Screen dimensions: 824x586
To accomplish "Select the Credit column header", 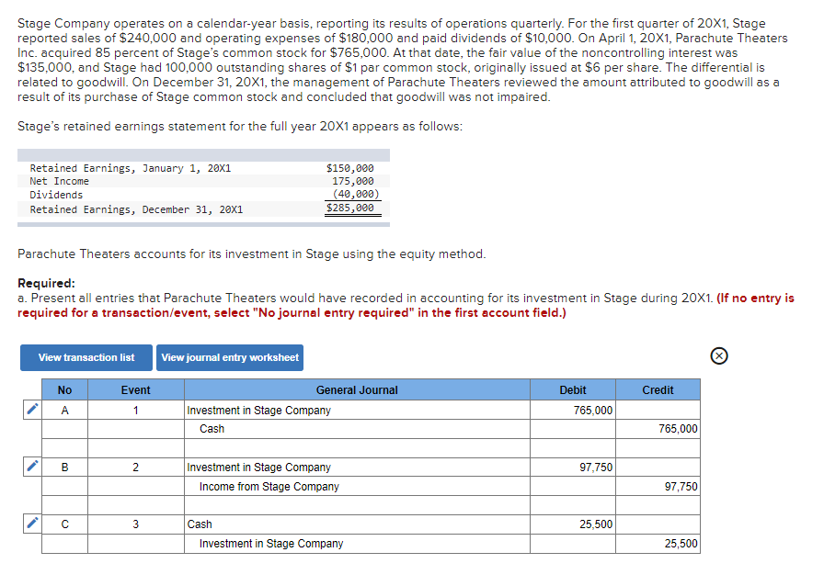I will point(658,389).
